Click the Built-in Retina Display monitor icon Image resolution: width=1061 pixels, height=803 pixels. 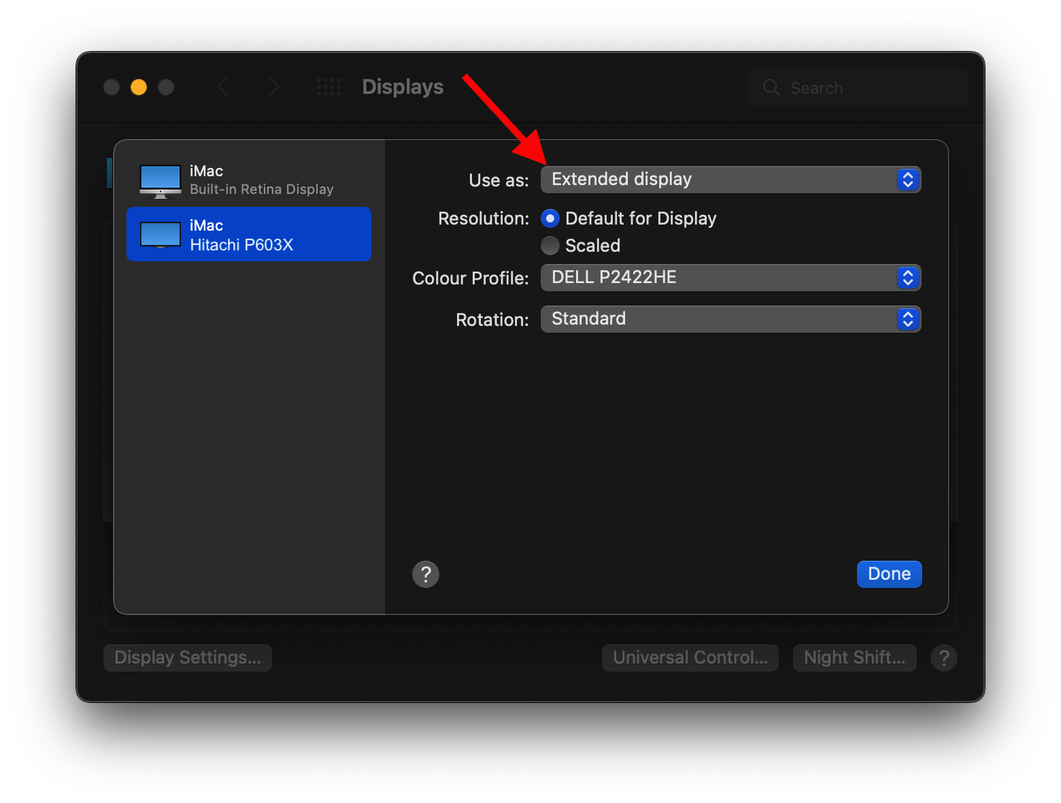tap(161, 181)
